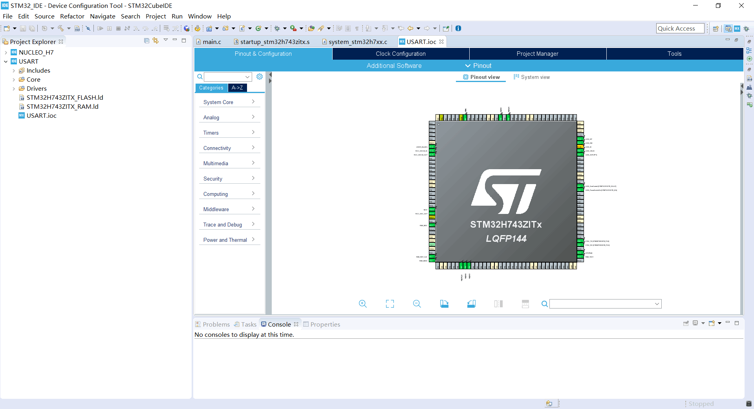This screenshot has height=409, width=754.
Task: Open the pinout search settings gear
Action: (260, 77)
